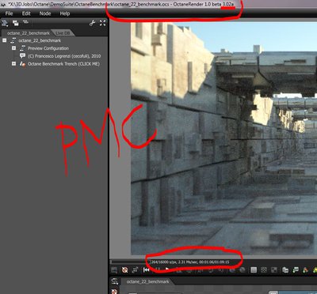The image size is (317, 294).
Task: Switch to the Live DB tab
Action: 63,33
